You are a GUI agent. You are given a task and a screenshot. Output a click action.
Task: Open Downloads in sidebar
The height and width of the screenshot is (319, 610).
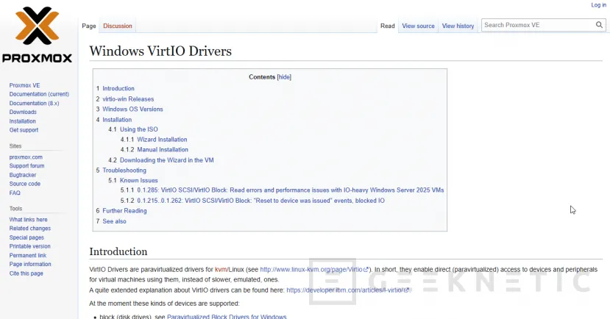tap(23, 112)
